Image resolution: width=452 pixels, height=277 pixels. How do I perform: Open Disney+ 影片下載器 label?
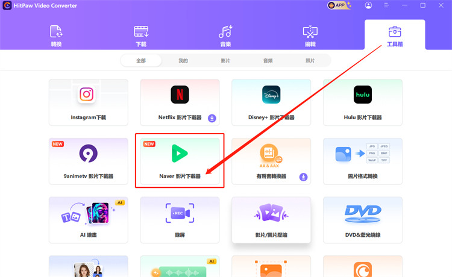pos(271,117)
